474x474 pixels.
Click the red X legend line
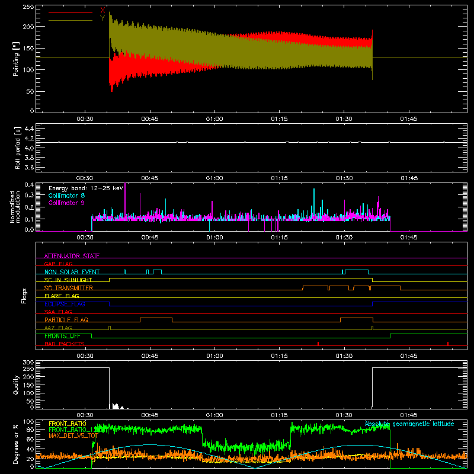[x=71, y=12]
